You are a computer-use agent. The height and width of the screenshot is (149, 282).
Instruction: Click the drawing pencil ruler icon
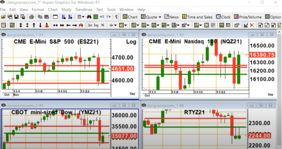(x=245, y=25)
